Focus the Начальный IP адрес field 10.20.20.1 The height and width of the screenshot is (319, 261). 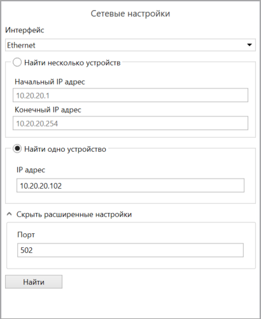[x=130, y=95]
